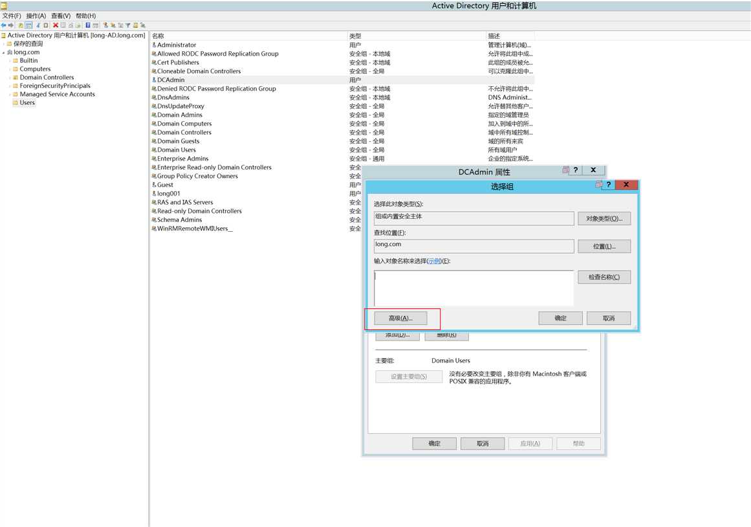The width and height of the screenshot is (751, 527).
Task: Click the create new group toolbar icon
Action: click(x=113, y=25)
